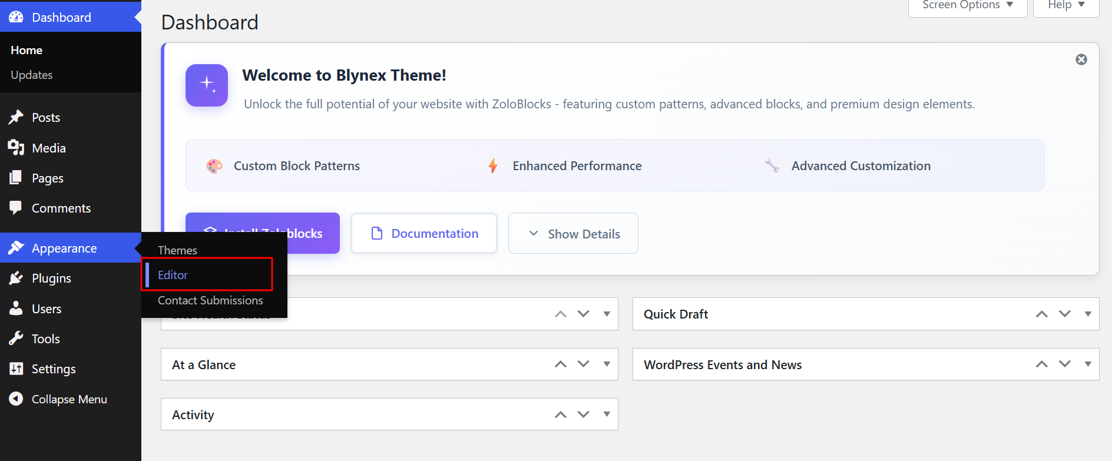Viewport: 1112px width, 461px height.
Task: Click the Welcome to Blynex Theme heading
Action: point(344,75)
